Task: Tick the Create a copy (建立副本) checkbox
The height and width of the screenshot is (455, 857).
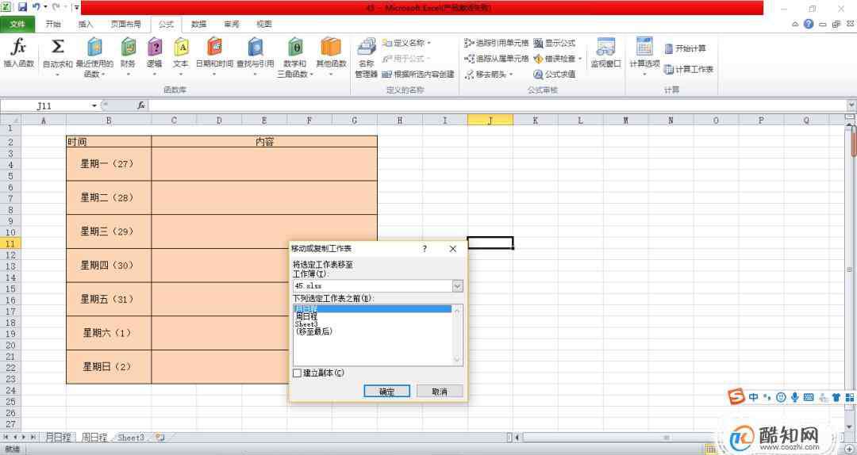Action: 298,373
